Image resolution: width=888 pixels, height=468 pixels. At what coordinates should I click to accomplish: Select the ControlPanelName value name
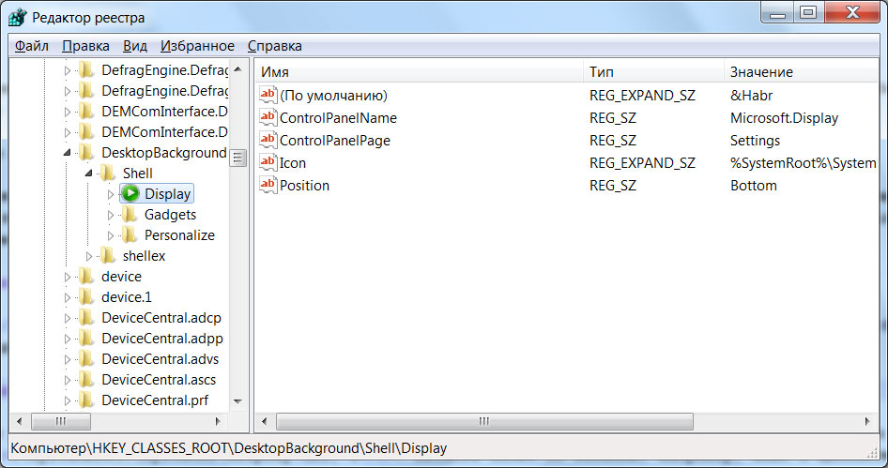(x=338, y=118)
